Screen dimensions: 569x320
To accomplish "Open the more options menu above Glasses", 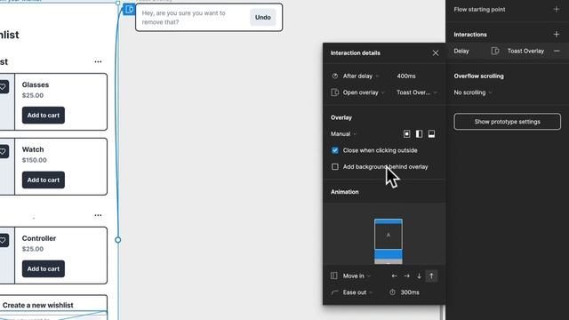I will [x=98, y=61].
